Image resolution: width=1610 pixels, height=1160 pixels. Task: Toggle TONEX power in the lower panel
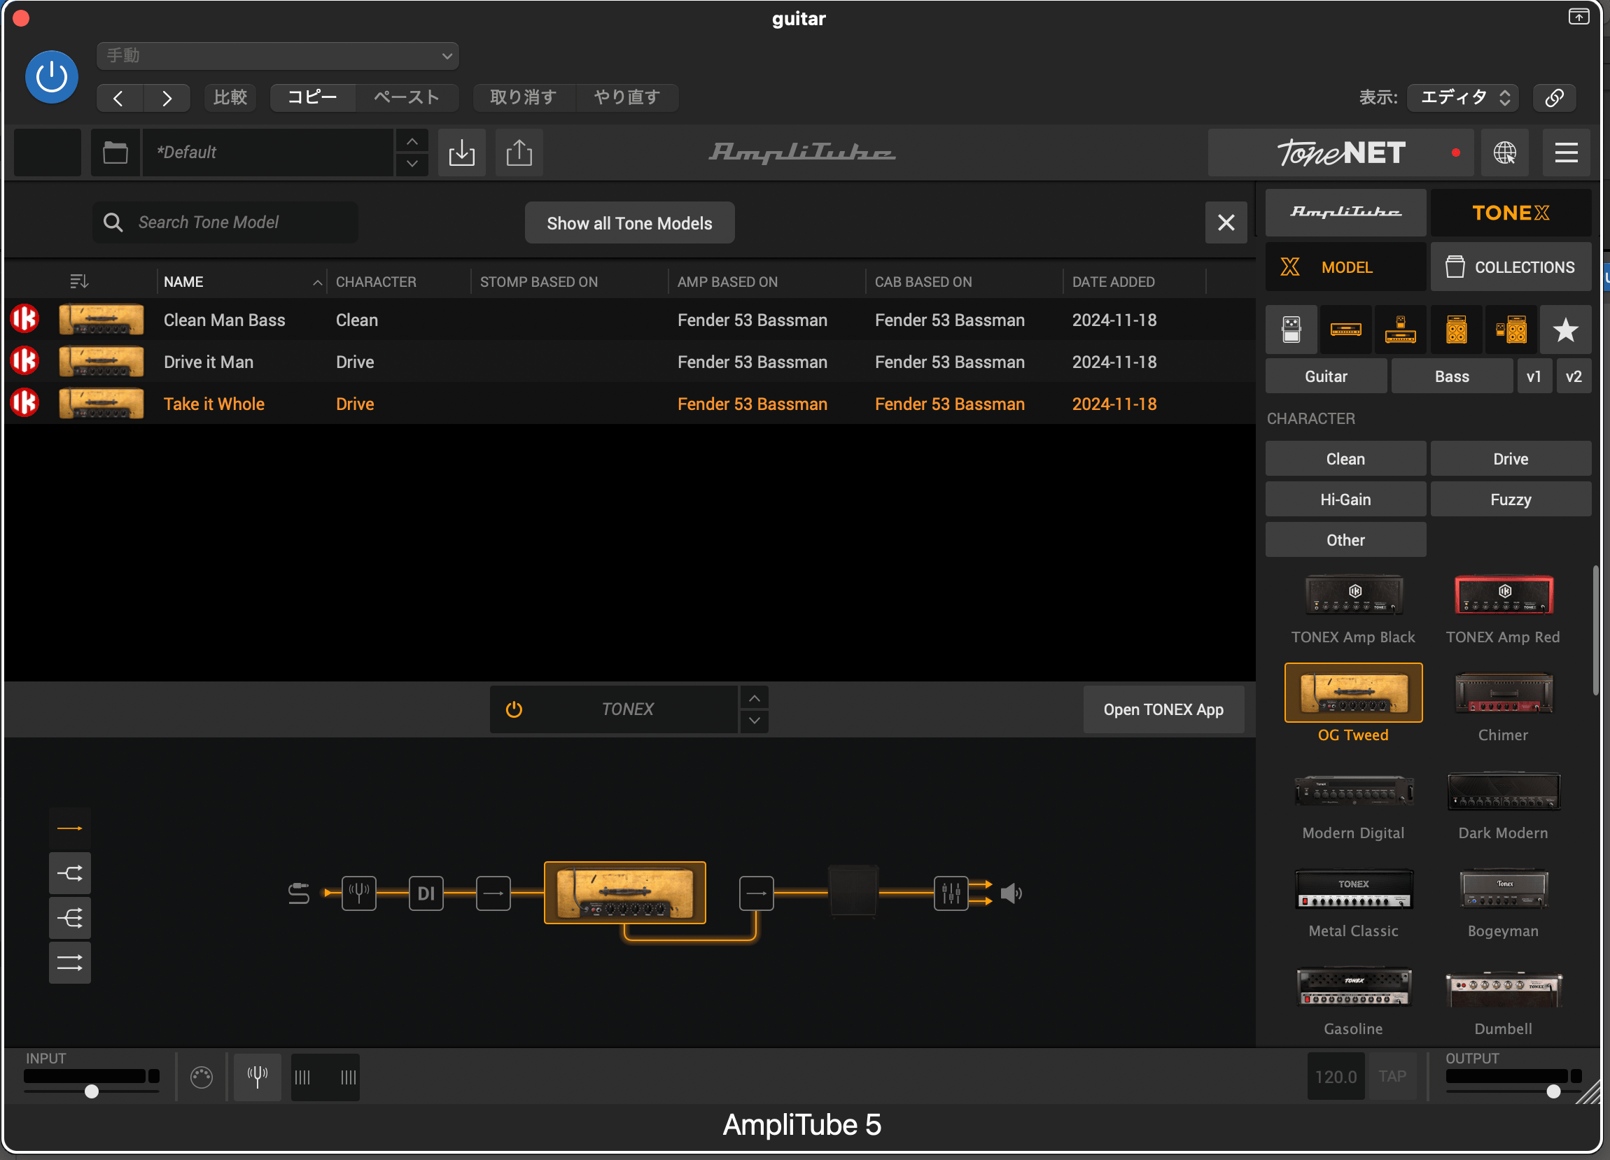pos(513,709)
